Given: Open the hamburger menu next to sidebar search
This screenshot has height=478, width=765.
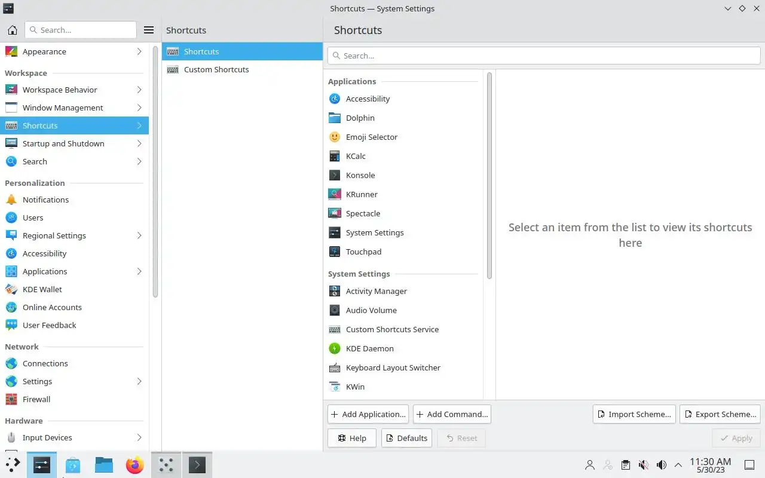Looking at the screenshot, I should click(149, 30).
